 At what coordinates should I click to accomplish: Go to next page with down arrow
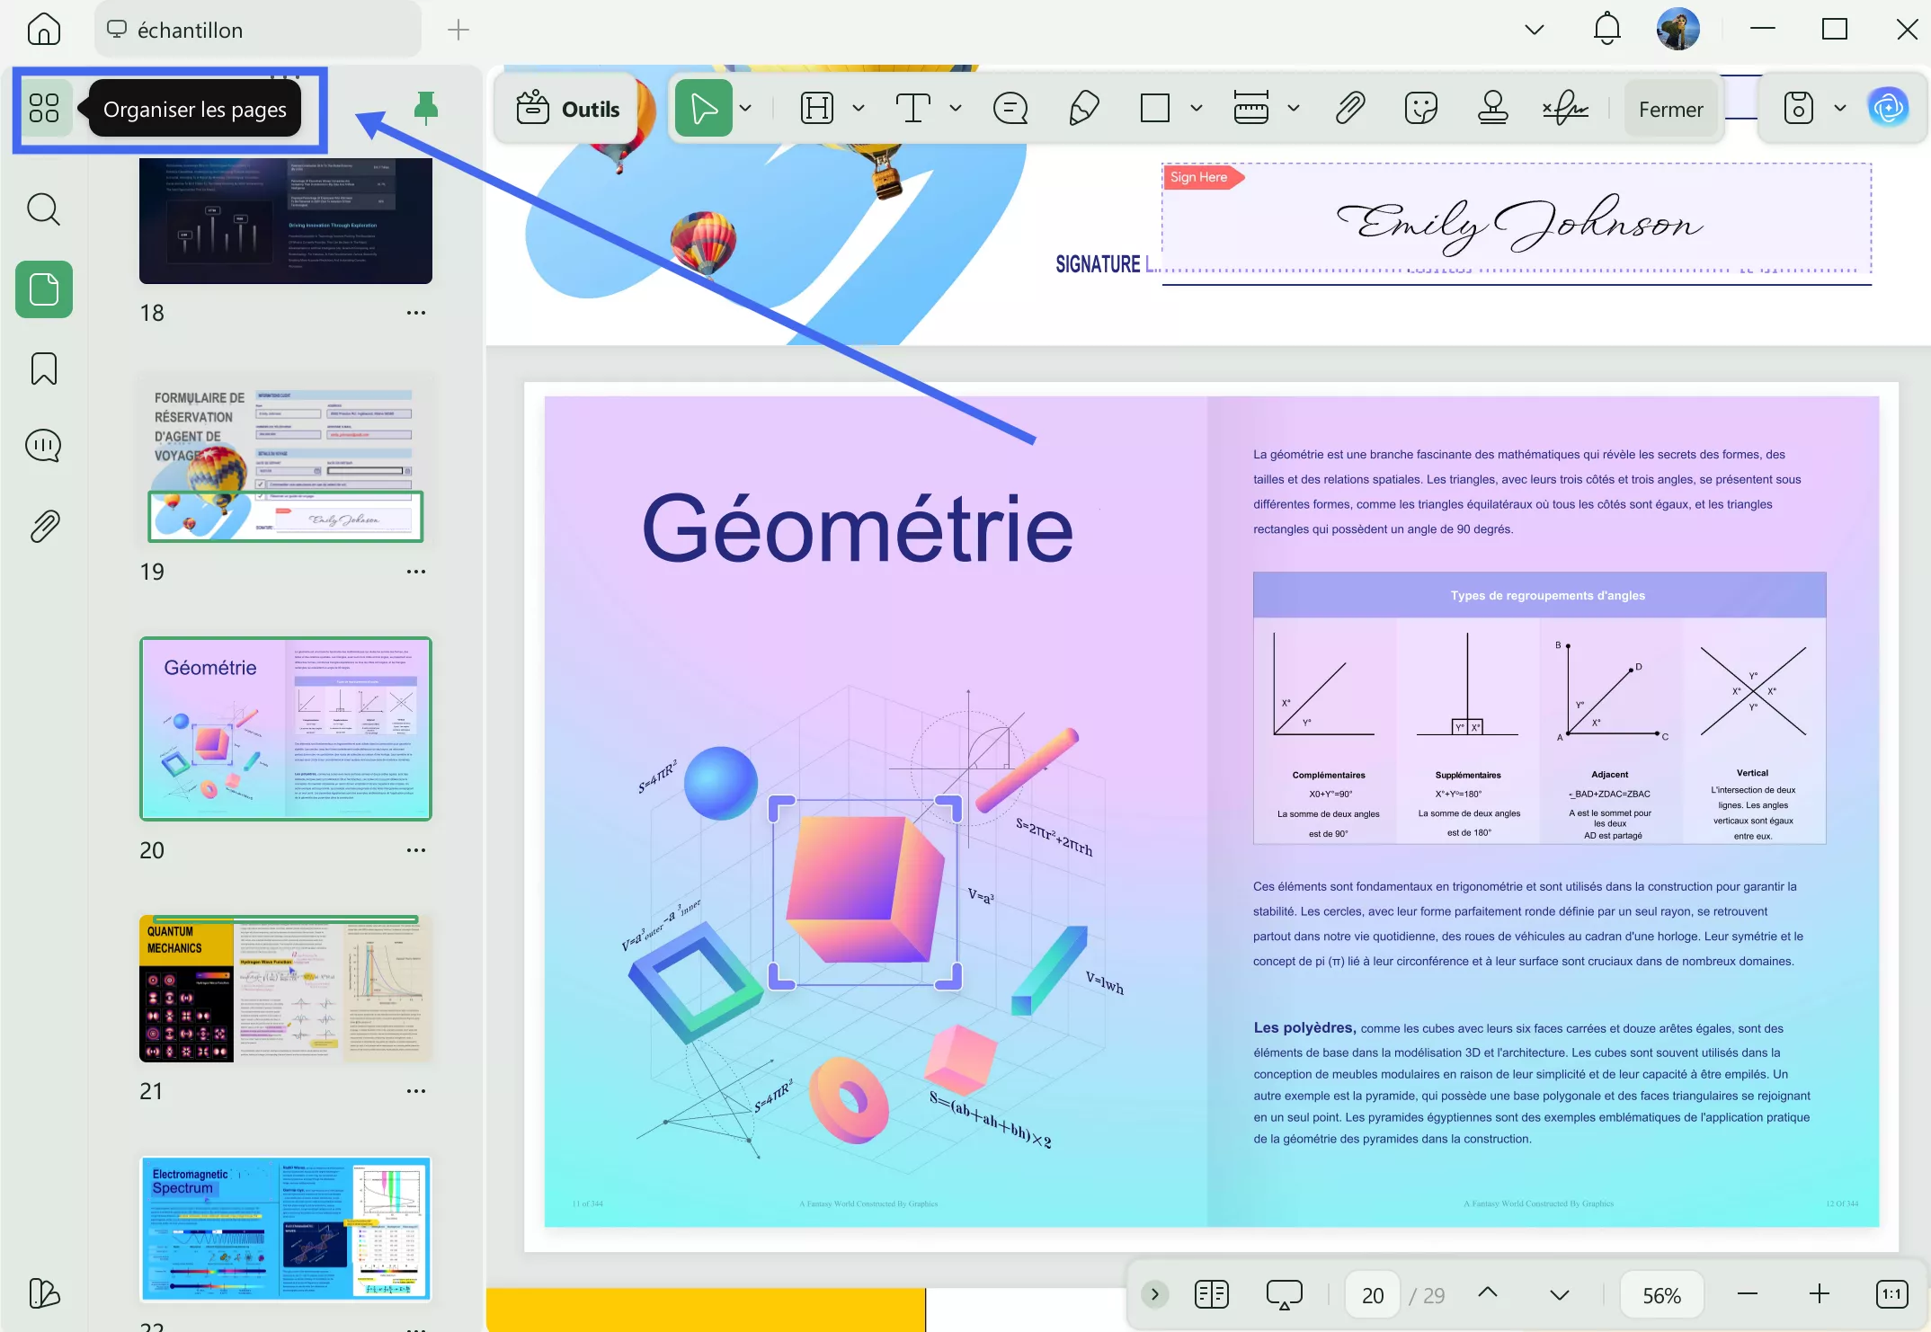coord(1559,1294)
